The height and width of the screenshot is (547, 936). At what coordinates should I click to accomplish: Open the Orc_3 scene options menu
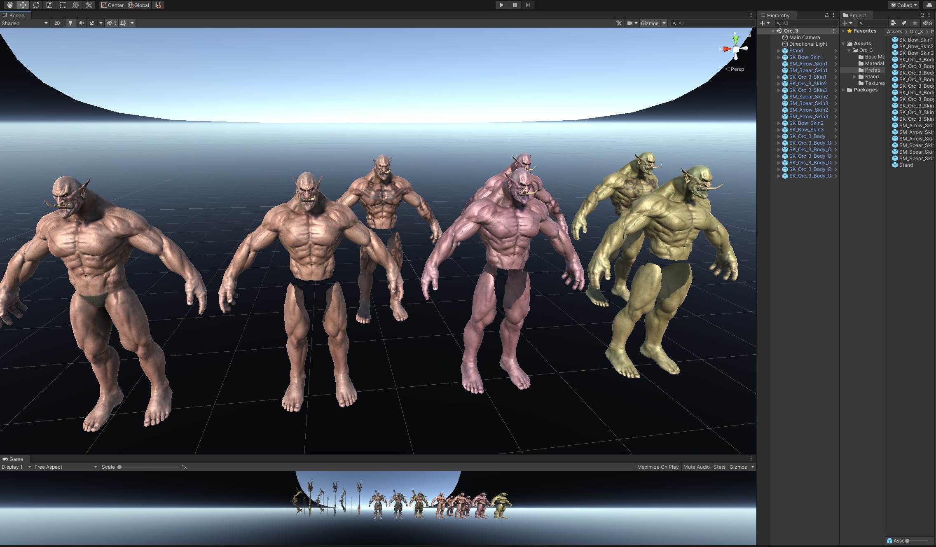point(834,31)
